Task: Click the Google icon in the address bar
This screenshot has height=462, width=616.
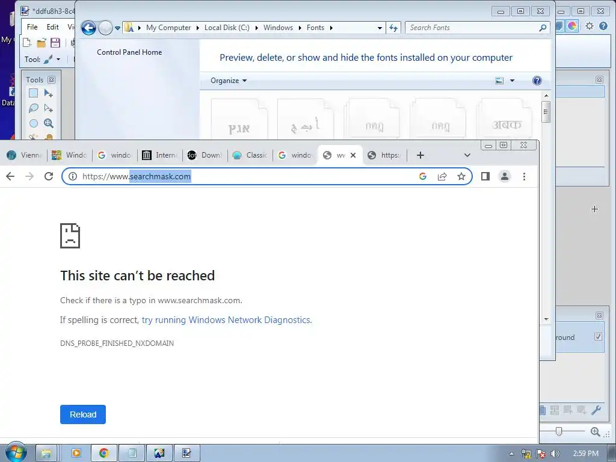Action: [x=423, y=176]
